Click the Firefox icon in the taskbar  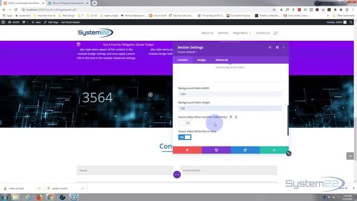[x=40, y=197]
